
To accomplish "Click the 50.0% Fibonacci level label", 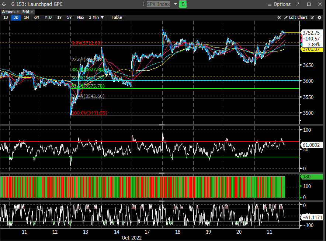I will [x=88, y=78].
